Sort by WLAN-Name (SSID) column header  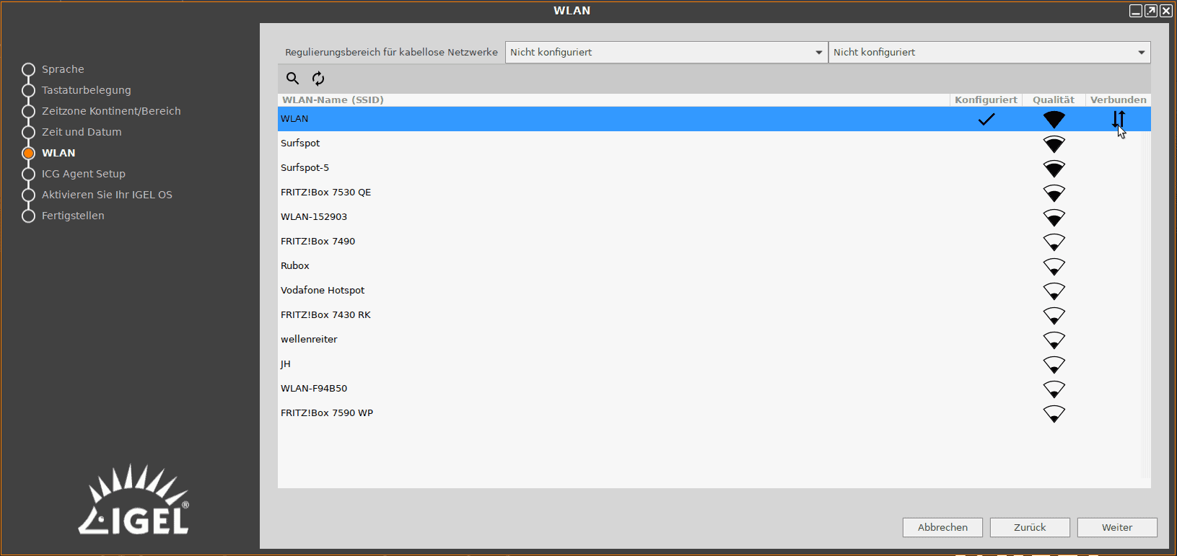pyautogui.click(x=333, y=100)
